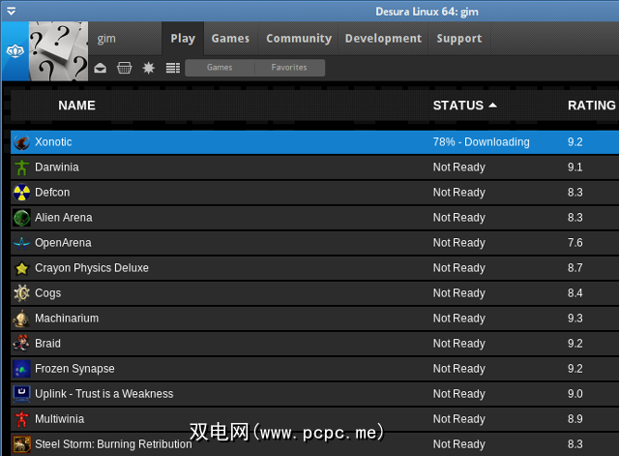Click the Darwinia game icon
619x456 pixels.
[21, 167]
